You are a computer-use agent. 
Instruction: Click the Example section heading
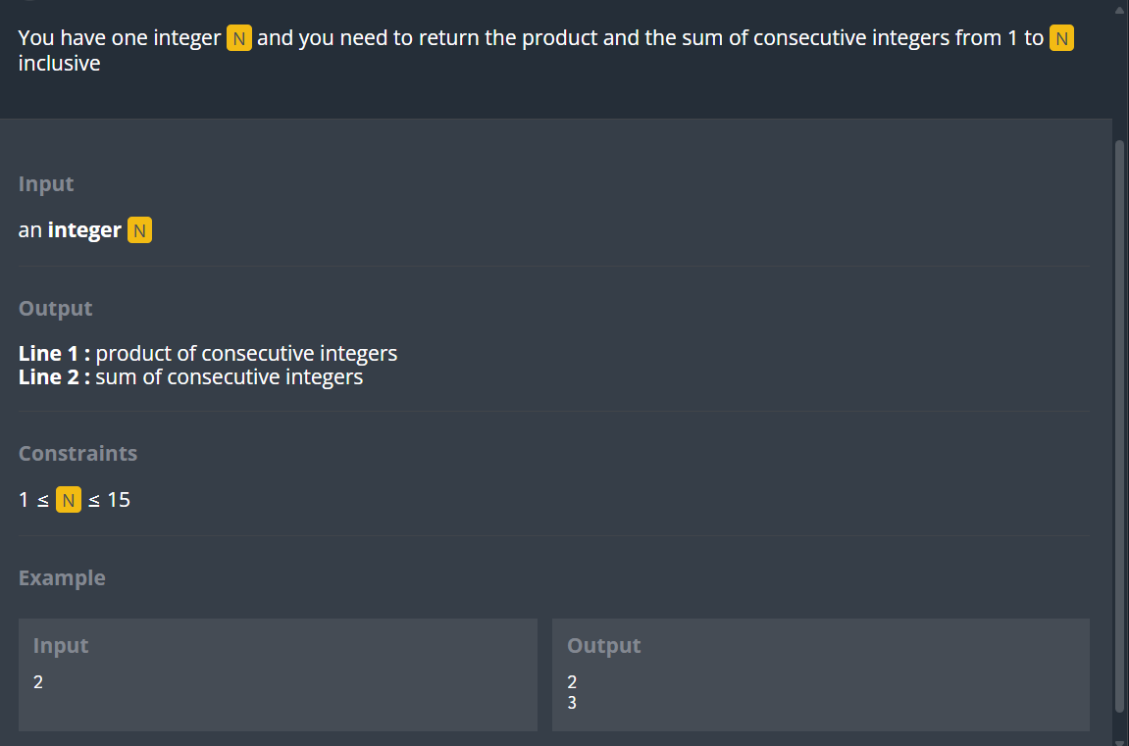coord(62,578)
